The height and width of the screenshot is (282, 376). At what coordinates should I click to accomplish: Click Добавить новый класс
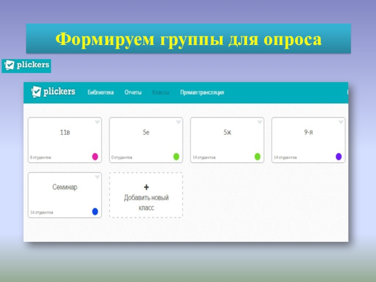(x=146, y=195)
